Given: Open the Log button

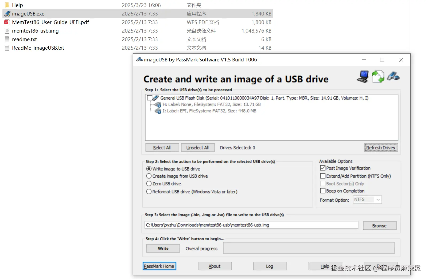Looking at the screenshot, I should (270, 266).
